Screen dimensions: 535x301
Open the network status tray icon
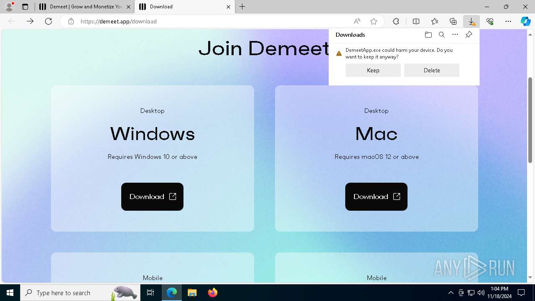(471, 293)
